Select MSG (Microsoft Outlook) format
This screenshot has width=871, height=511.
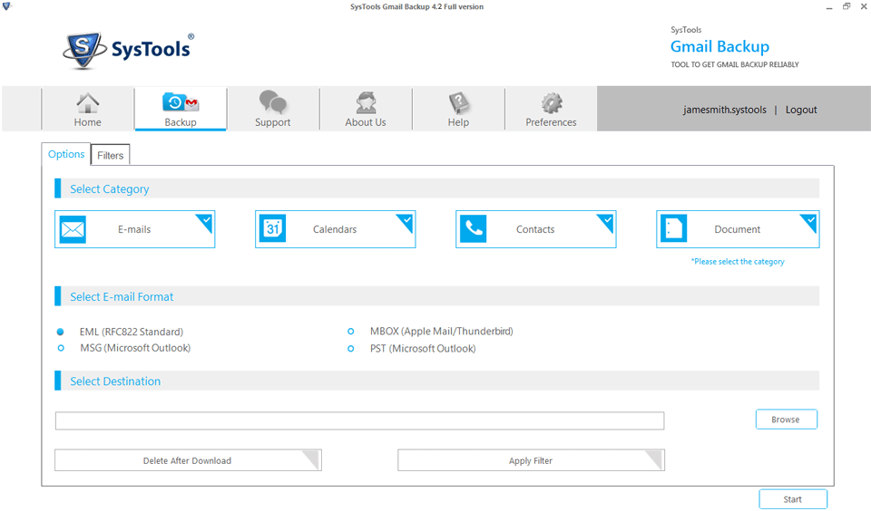tap(61, 348)
